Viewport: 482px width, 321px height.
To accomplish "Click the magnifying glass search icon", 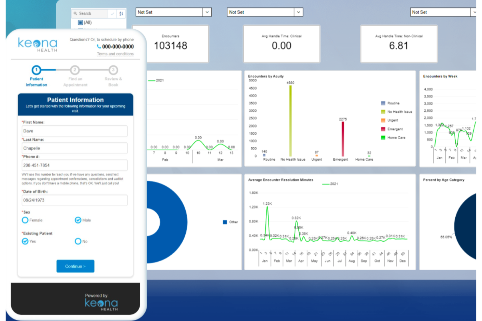I will coord(76,13).
